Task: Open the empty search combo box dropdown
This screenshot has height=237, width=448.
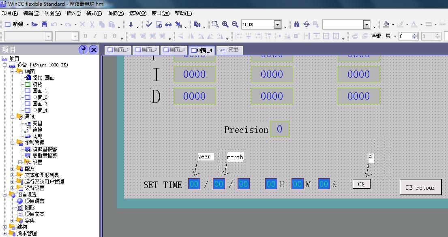Action: coord(367,24)
